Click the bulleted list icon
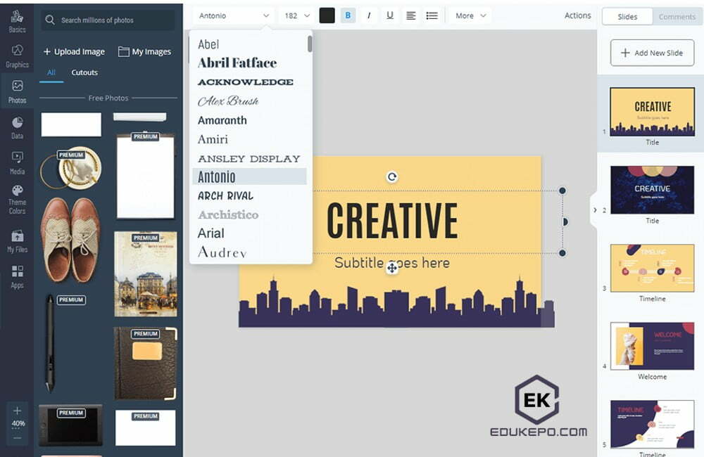 [x=432, y=15]
